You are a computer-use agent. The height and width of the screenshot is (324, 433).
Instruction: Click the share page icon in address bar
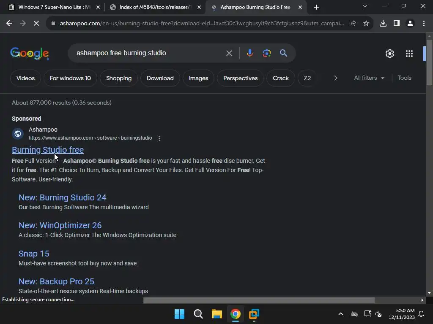point(353,24)
